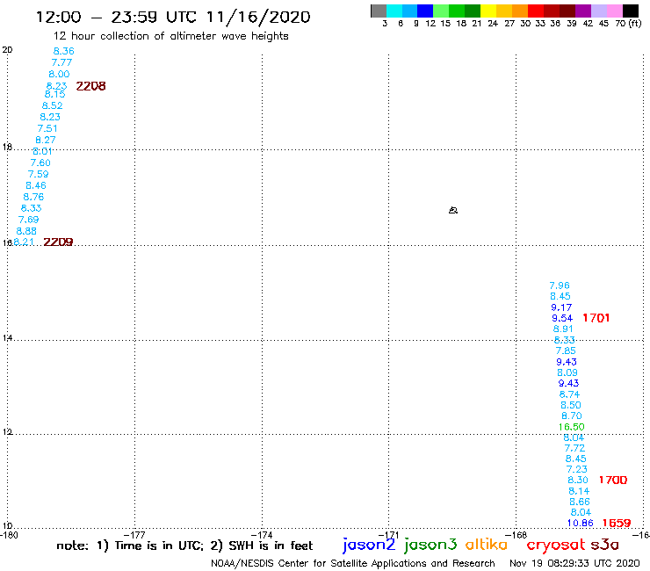Click the lavender legend swatch
This screenshot has height=571, width=650.
click(598, 11)
